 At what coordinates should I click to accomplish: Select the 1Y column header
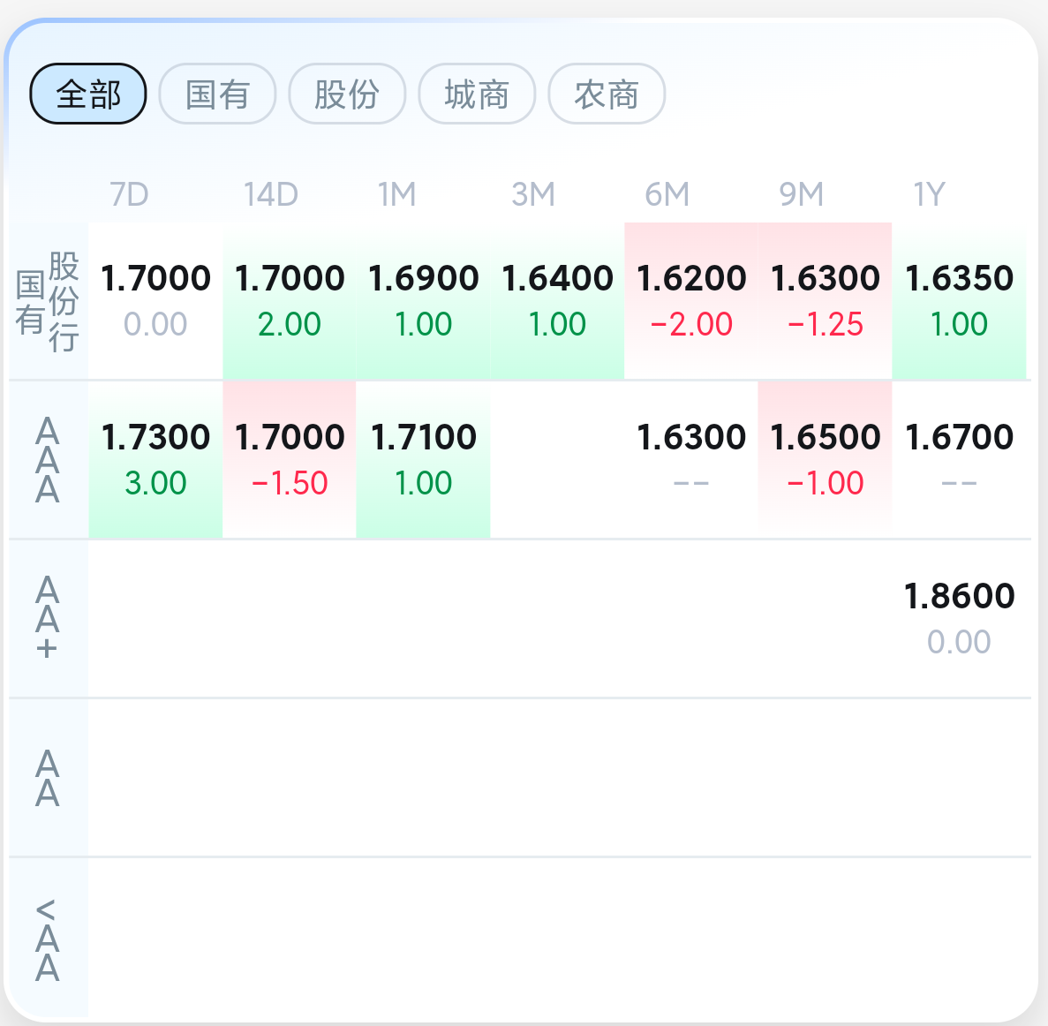(x=929, y=194)
